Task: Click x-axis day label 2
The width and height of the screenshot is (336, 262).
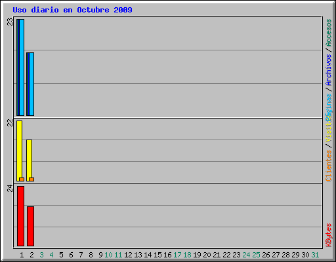Action: pyautogui.click(x=31, y=255)
